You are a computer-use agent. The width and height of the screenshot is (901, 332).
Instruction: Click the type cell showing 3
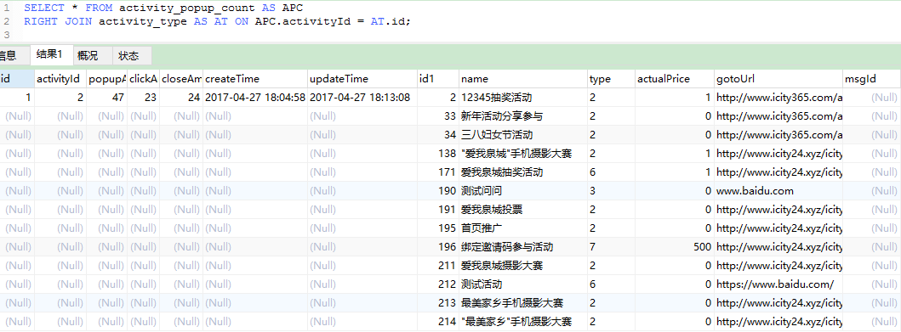click(x=612, y=191)
